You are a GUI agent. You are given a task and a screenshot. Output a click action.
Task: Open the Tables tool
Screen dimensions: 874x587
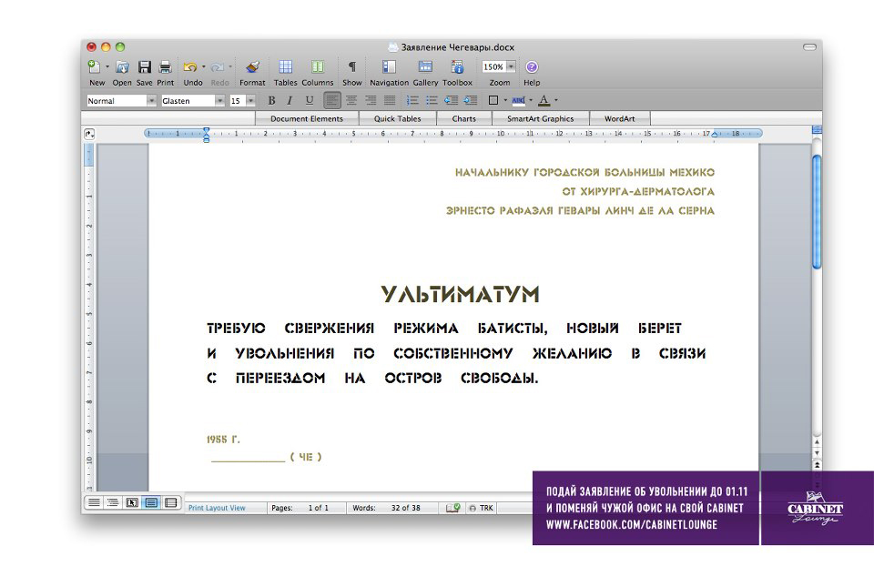pyautogui.click(x=285, y=66)
